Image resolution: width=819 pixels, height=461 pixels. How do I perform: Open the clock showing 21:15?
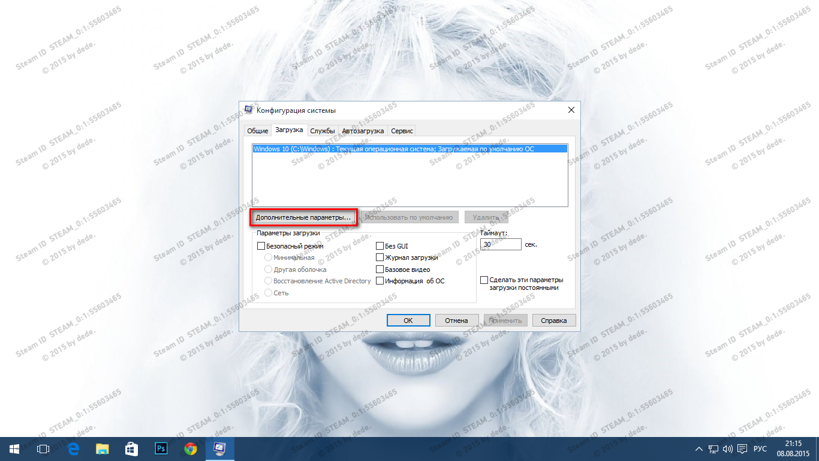click(793, 448)
